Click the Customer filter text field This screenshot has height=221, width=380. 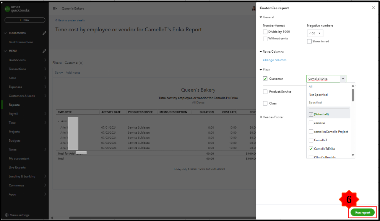tap(323, 79)
